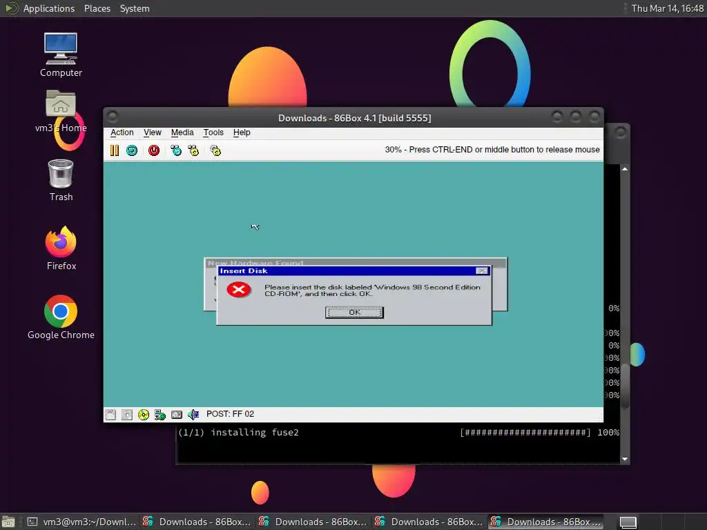This screenshot has width=707, height=530.
Task: Open the Help menu
Action: tap(242, 132)
